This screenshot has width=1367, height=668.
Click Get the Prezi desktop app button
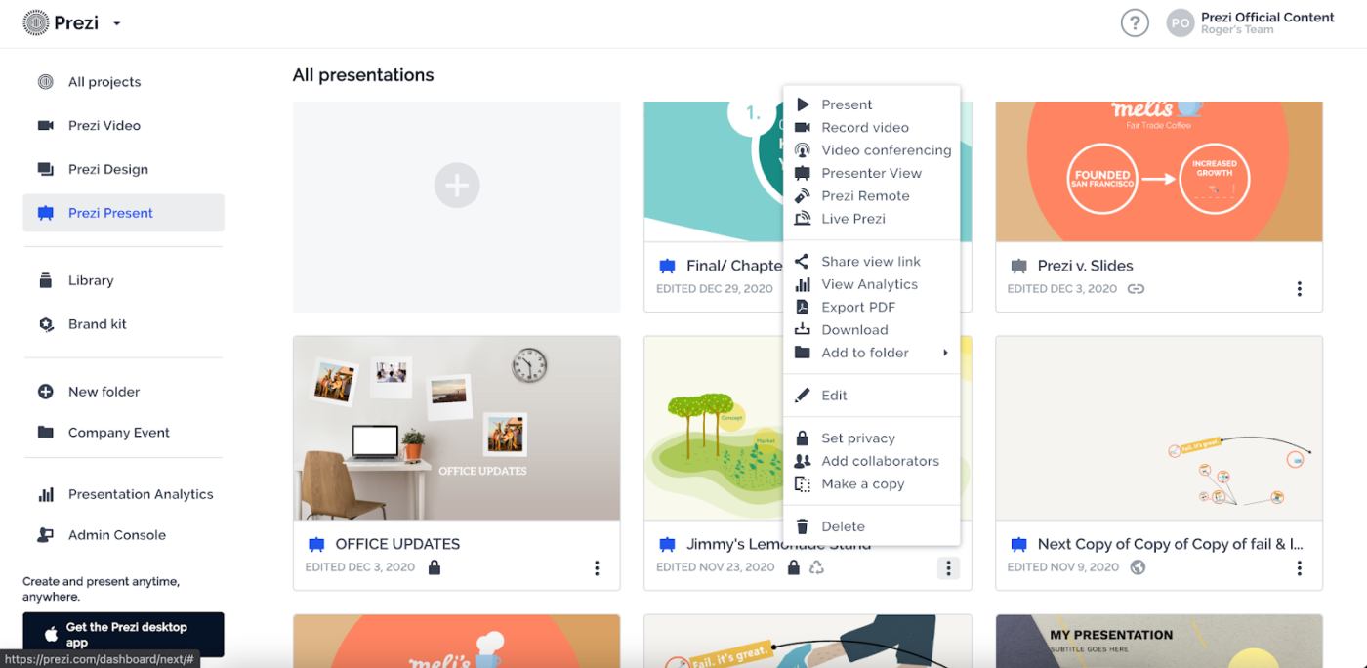[123, 635]
